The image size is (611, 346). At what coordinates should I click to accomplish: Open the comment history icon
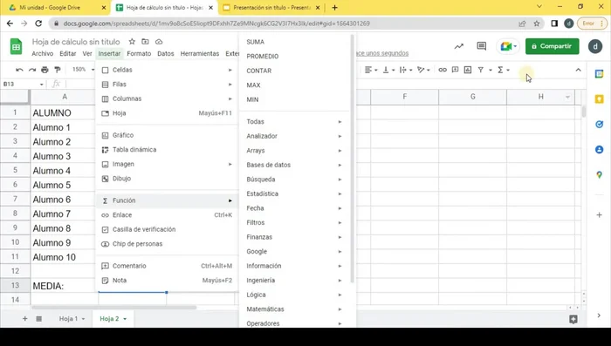click(x=482, y=46)
